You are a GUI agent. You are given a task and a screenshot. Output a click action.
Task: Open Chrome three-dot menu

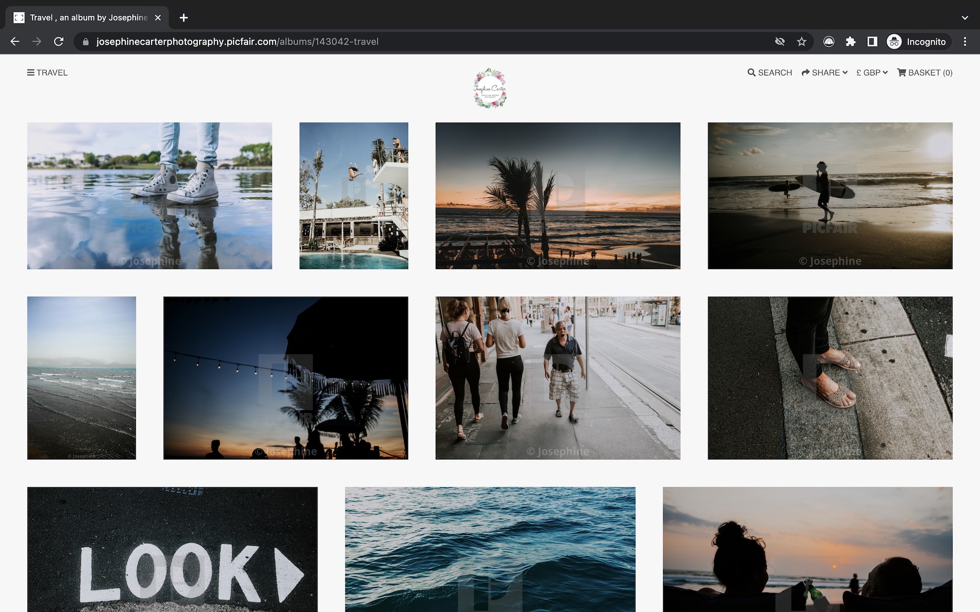965,42
